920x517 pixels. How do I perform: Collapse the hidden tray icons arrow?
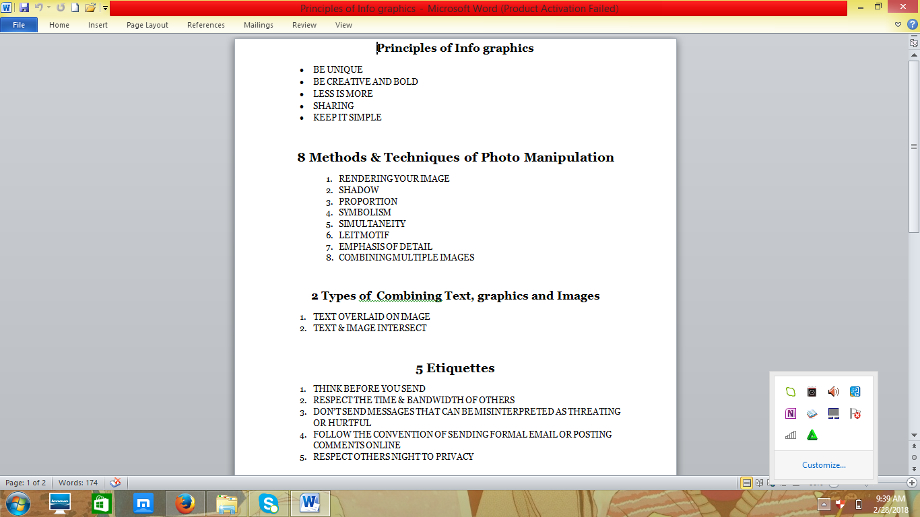pos(824,504)
